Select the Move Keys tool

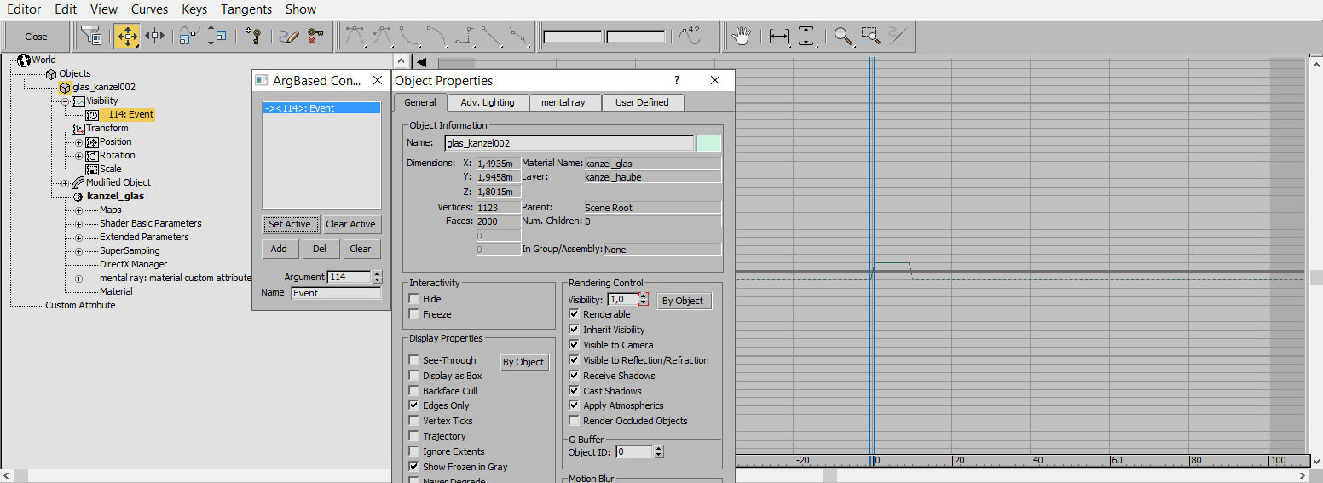tap(127, 37)
